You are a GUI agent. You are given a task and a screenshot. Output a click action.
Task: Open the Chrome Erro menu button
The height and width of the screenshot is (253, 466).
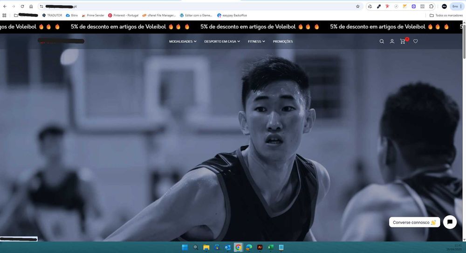click(457, 6)
